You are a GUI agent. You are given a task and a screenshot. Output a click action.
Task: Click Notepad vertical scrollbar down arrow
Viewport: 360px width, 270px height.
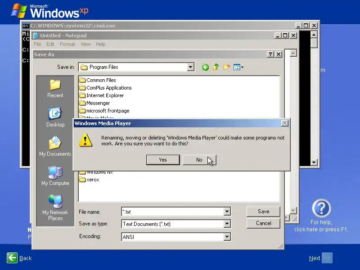[293, 210]
